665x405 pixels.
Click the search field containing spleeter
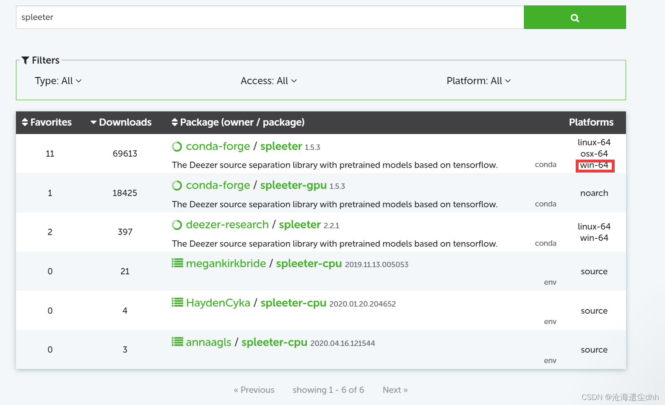270,17
